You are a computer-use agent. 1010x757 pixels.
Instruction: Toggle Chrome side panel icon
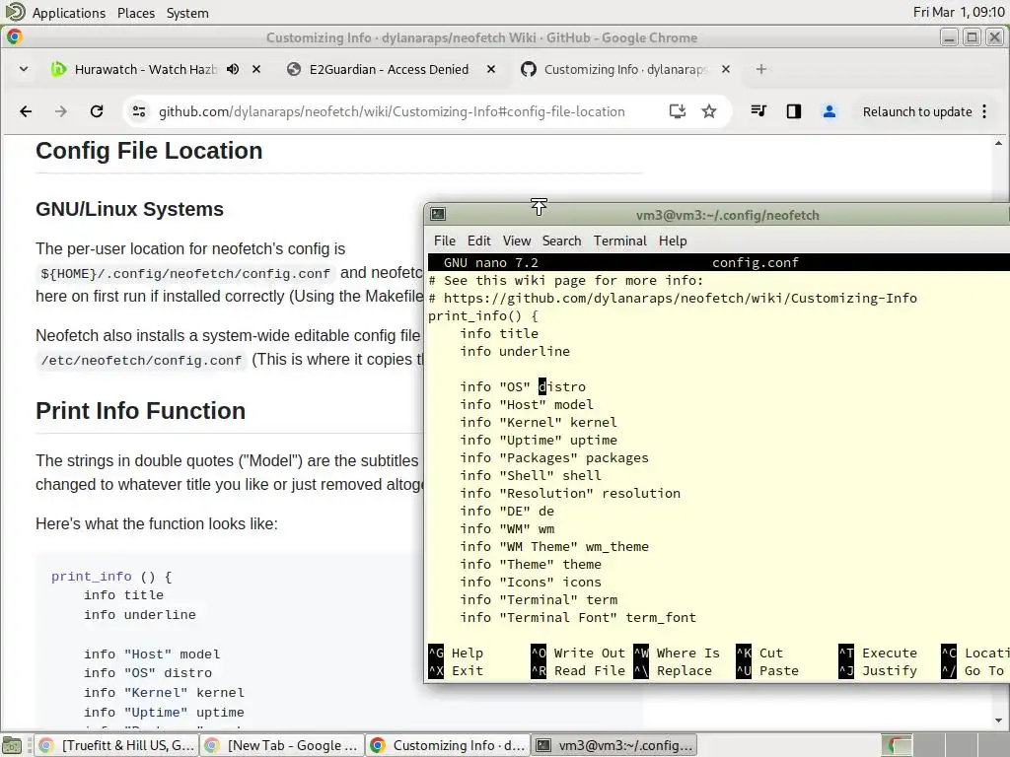point(794,111)
